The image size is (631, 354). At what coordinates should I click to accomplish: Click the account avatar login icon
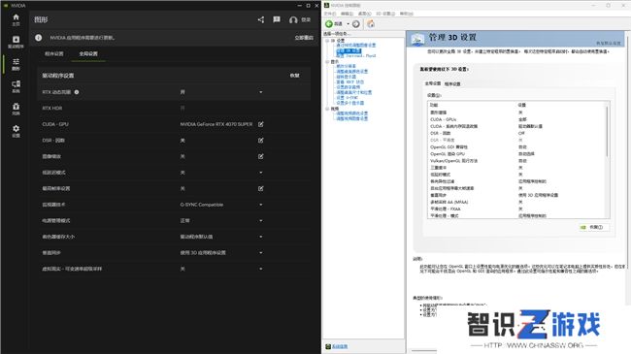pyautogui.click(x=293, y=19)
